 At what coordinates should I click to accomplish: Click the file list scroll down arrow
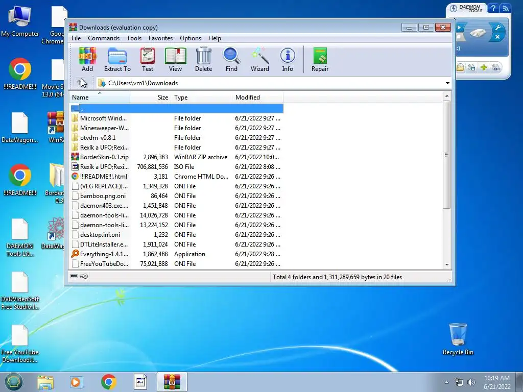(447, 265)
